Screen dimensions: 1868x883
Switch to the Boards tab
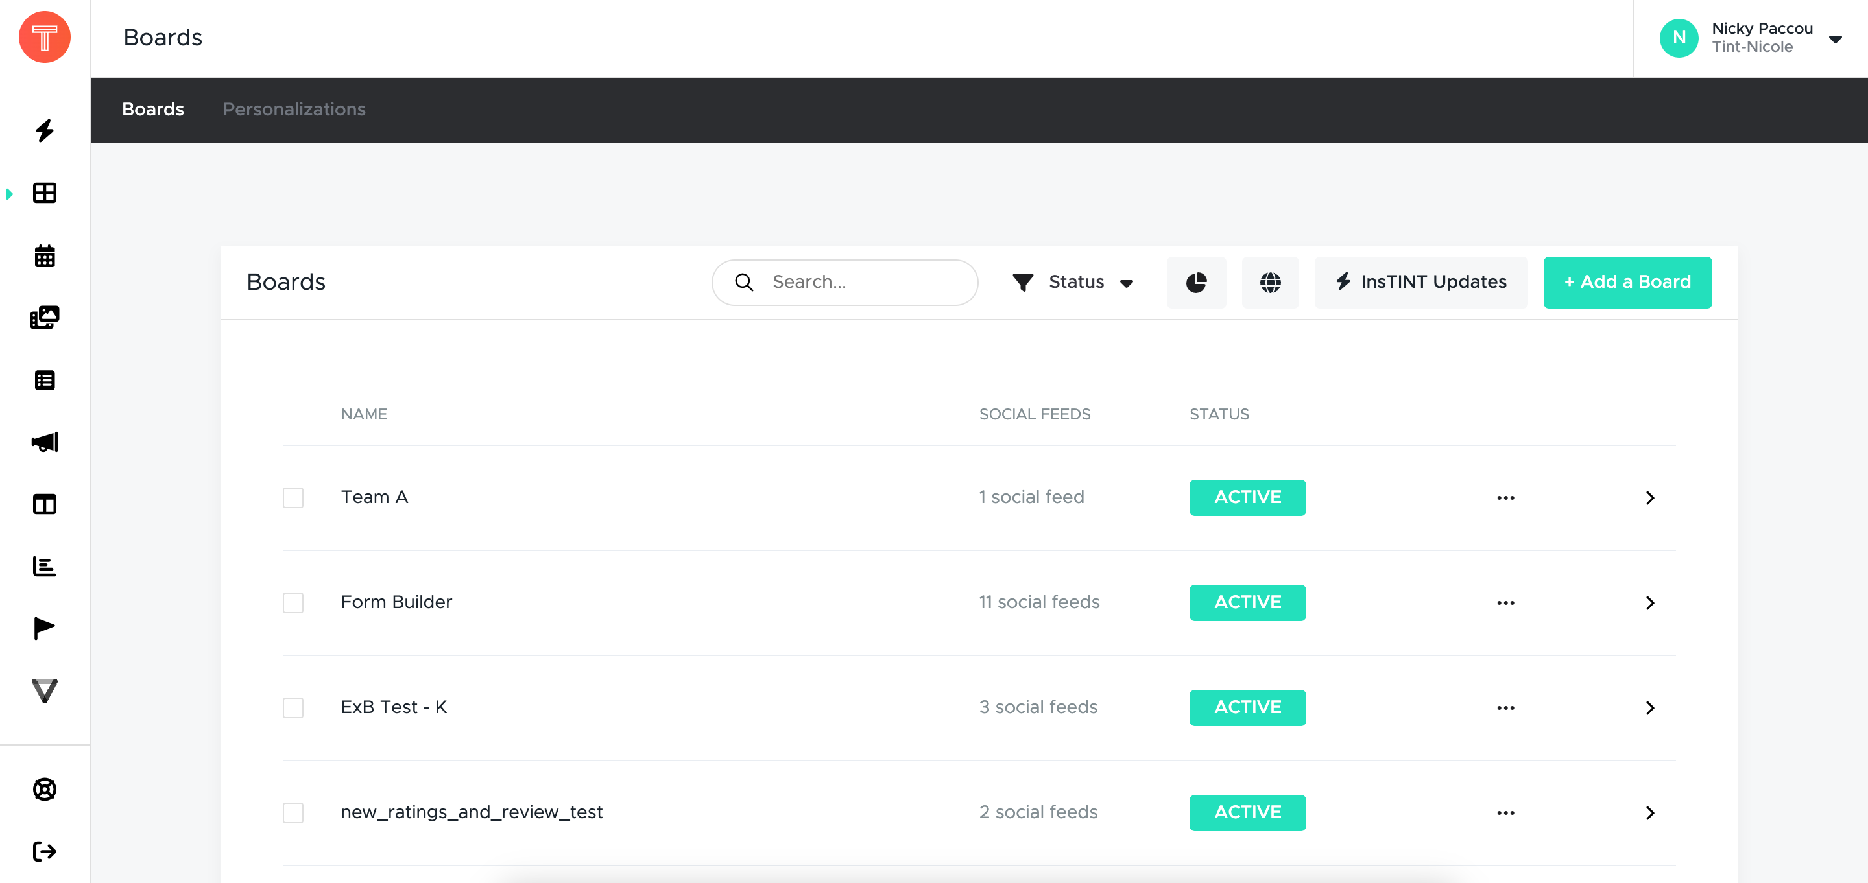click(153, 110)
